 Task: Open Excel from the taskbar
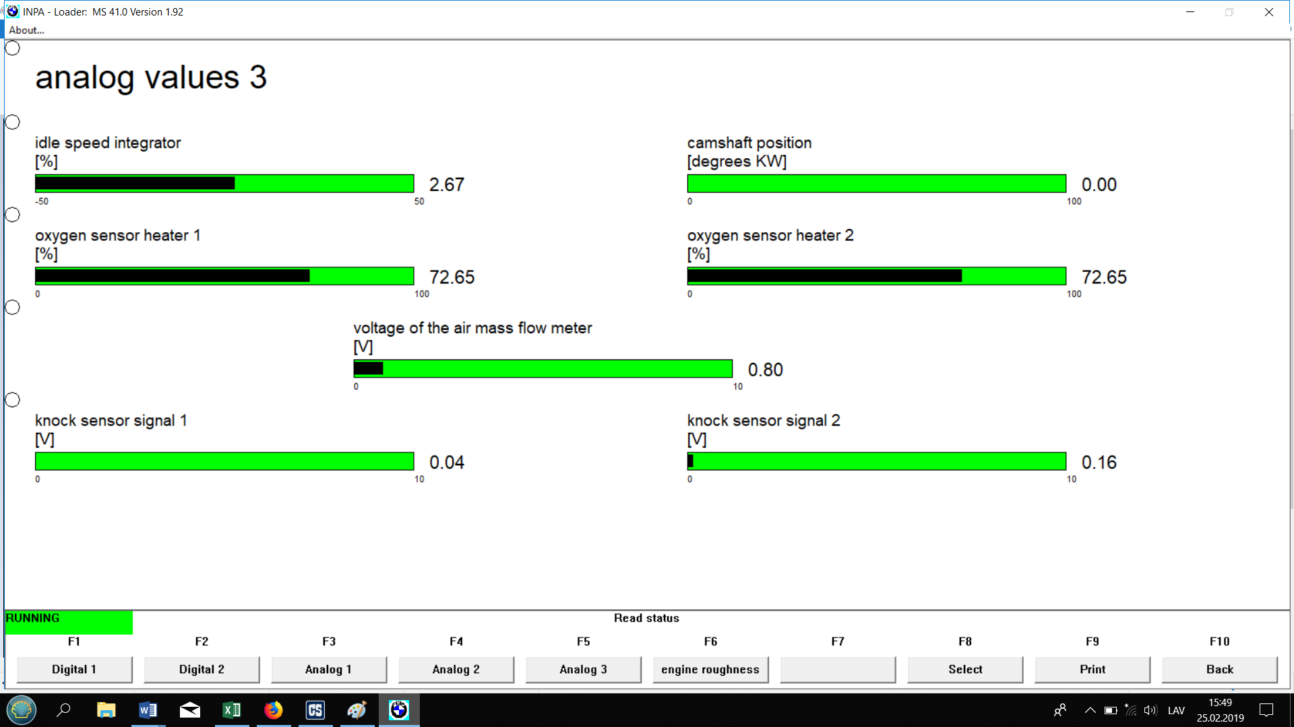pyautogui.click(x=231, y=710)
